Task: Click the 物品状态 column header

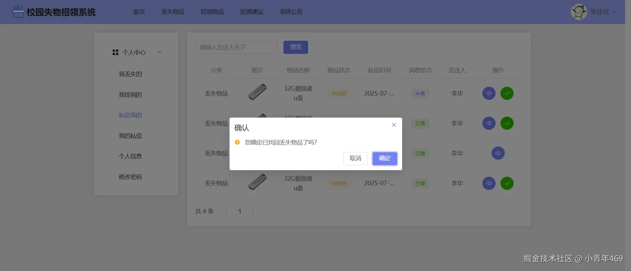Action: point(339,70)
